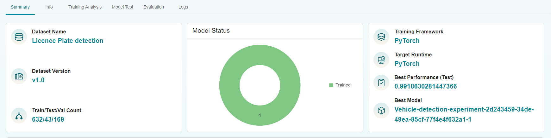Image resolution: width=551 pixels, height=138 pixels.
Task: Select the Summary tab
Action: pos(20,7)
